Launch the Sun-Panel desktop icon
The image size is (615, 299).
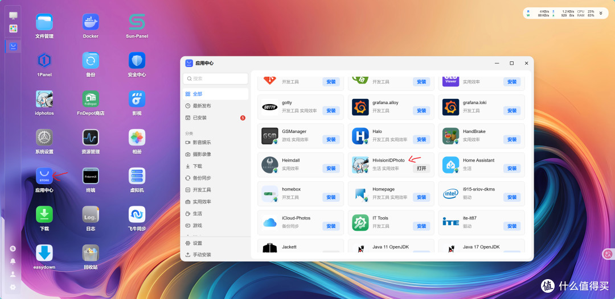137,22
